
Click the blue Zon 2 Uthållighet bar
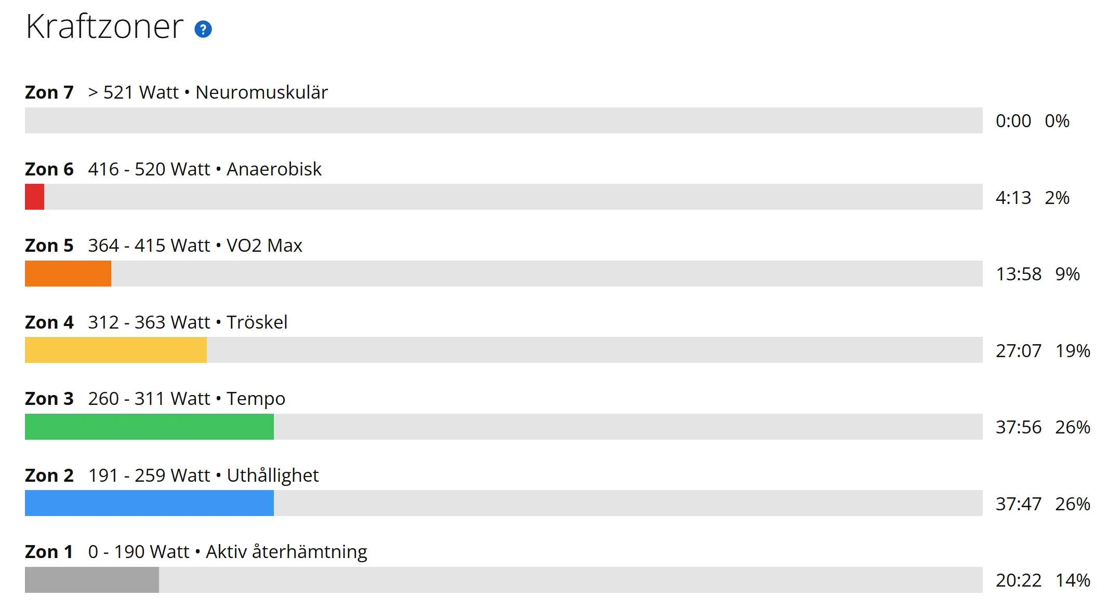(x=149, y=503)
